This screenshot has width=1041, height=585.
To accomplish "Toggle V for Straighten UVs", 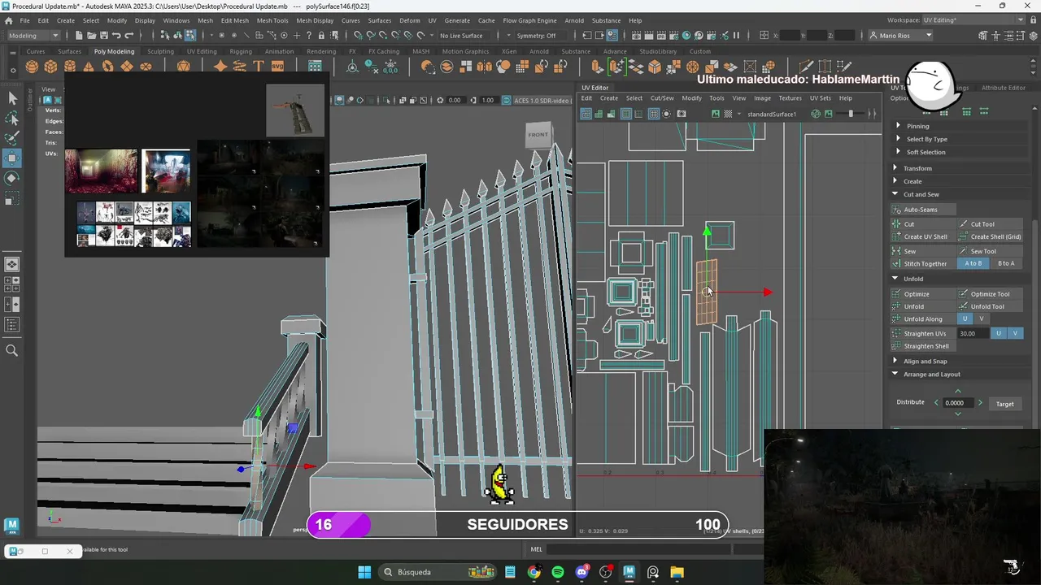I will (x=1014, y=333).
